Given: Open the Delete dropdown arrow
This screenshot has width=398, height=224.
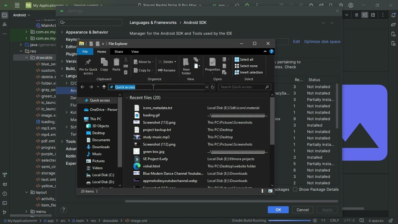Looking at the screenshot, I should [x=175, y=62].
